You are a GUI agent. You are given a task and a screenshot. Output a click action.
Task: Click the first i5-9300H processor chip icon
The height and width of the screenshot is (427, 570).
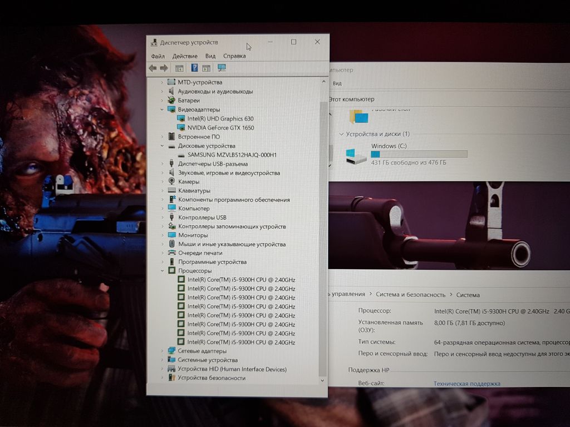(x=181, y=280)
